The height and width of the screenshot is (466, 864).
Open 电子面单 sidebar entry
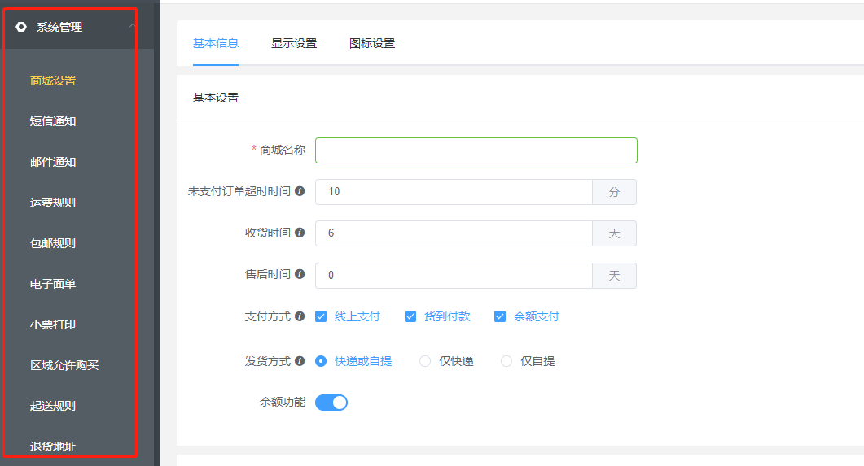(x=53, y=284)
